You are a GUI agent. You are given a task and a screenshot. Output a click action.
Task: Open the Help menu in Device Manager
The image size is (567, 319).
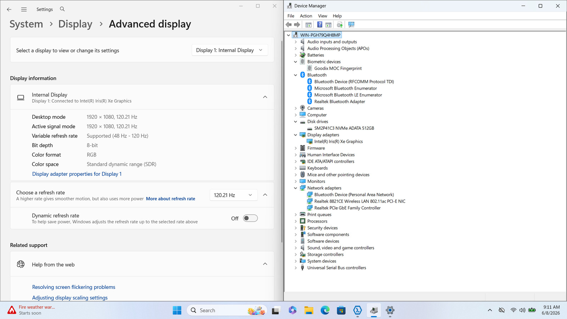337,16
